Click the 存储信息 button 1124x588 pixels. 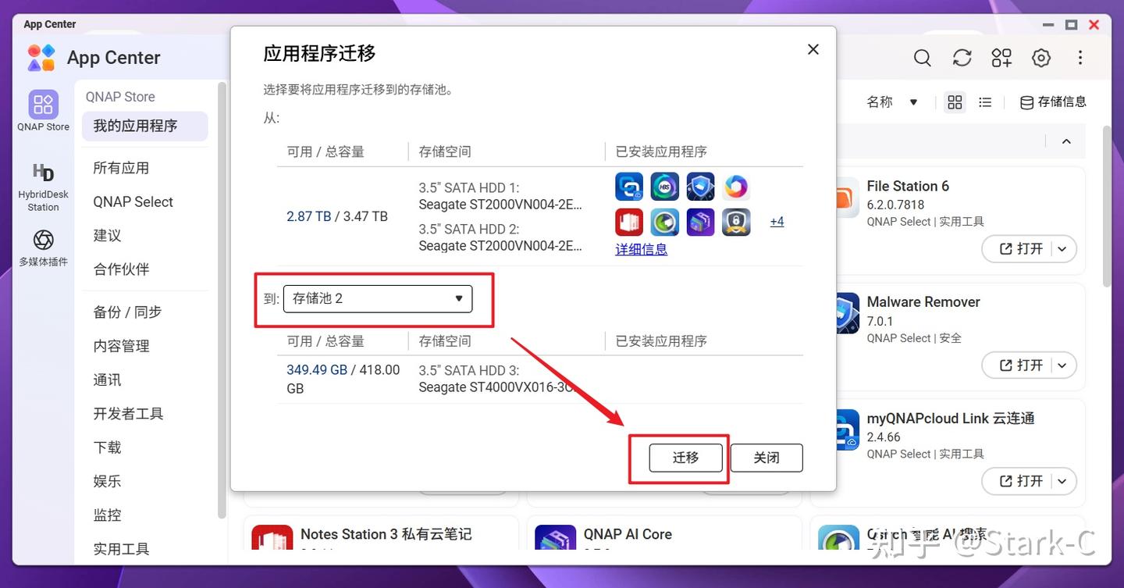[1053, 102]
